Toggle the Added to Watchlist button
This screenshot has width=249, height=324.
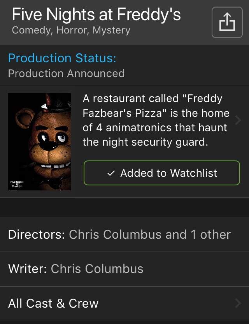(x=161, y=173)
